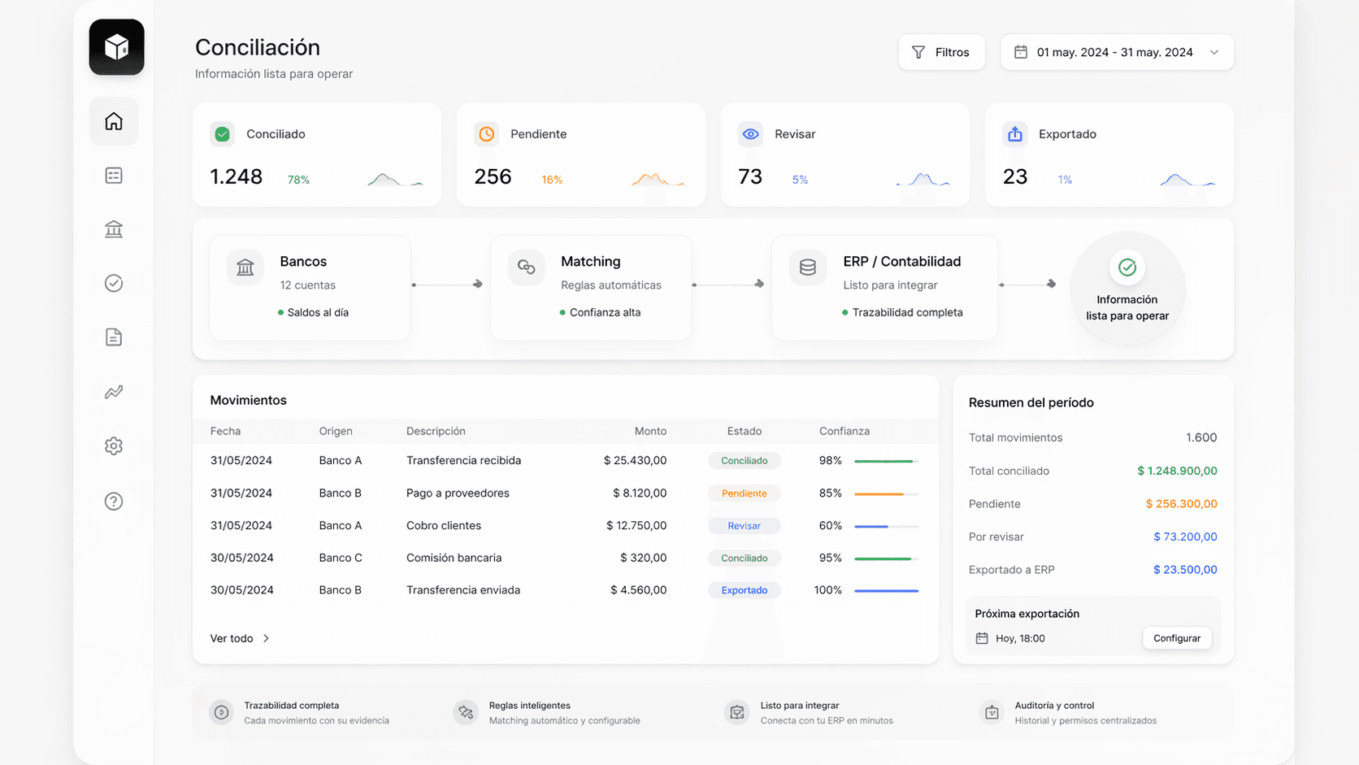The width and height of the screenshot is (1359, 765).
Task: Select the amount $ 4.560,00
Action: (639, 590)
